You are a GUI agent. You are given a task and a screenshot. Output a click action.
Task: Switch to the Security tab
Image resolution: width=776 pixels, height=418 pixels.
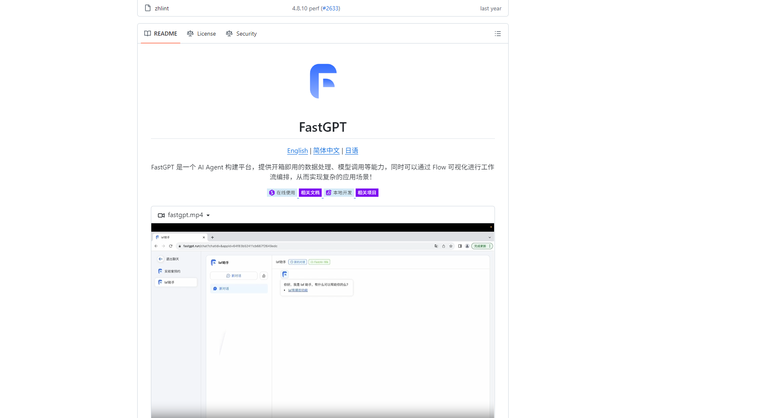tap(241, 34)
